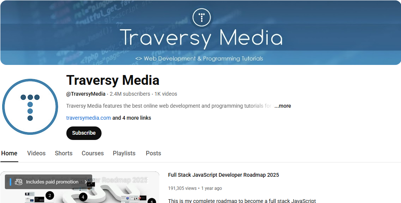This screenshot has width=401, height=203.
Task: View the Posts tab
Action: pos(153,153)
